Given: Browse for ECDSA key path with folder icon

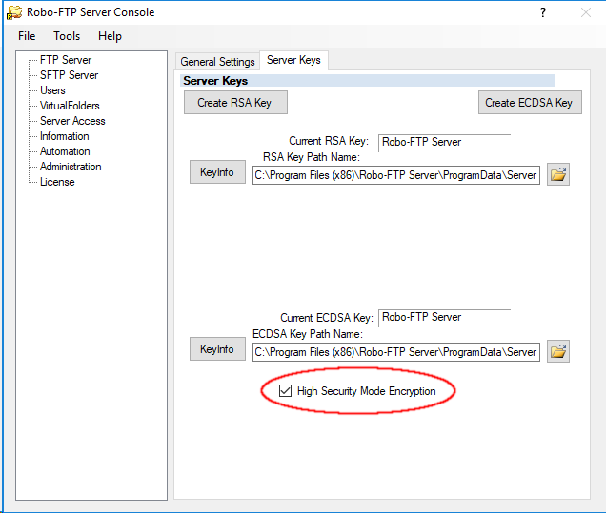Looking at the screenshot, I should point(558,351).
